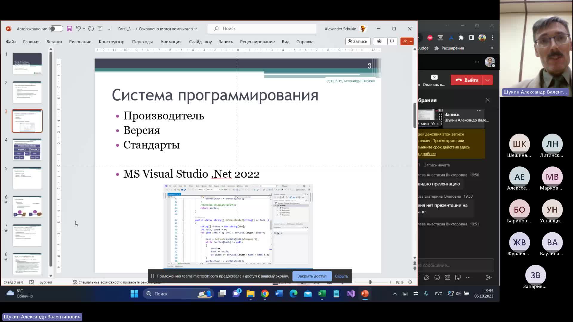Click the здесь link in recording notice

pos(465,147)
